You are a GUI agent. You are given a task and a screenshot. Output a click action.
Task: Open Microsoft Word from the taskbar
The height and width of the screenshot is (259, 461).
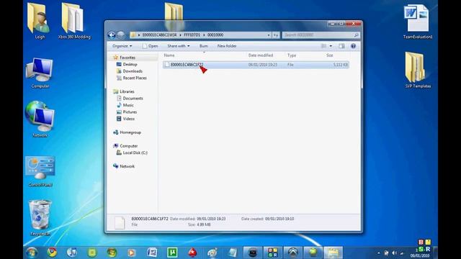152,253
